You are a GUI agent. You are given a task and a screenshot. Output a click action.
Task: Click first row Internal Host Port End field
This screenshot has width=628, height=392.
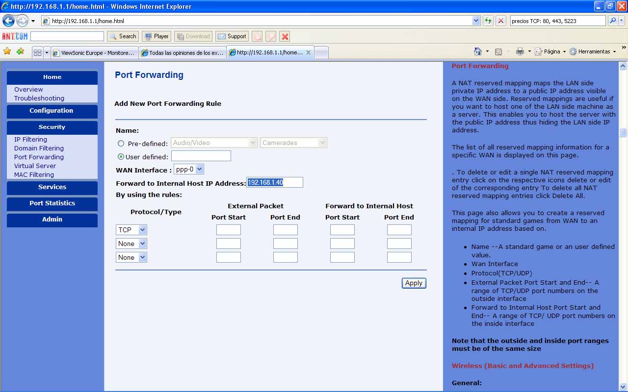coord(399,230)
